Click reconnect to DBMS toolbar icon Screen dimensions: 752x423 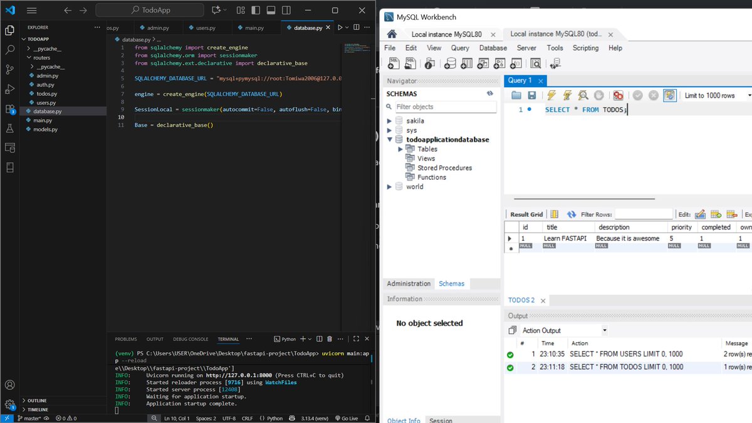pyautogui.click(x=555, y=63)
